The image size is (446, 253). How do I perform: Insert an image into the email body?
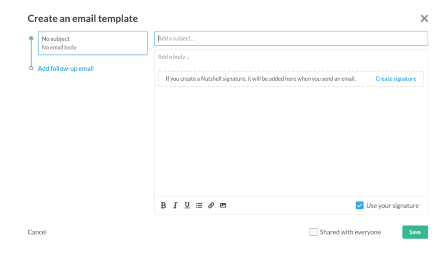[x=223, y=205]
